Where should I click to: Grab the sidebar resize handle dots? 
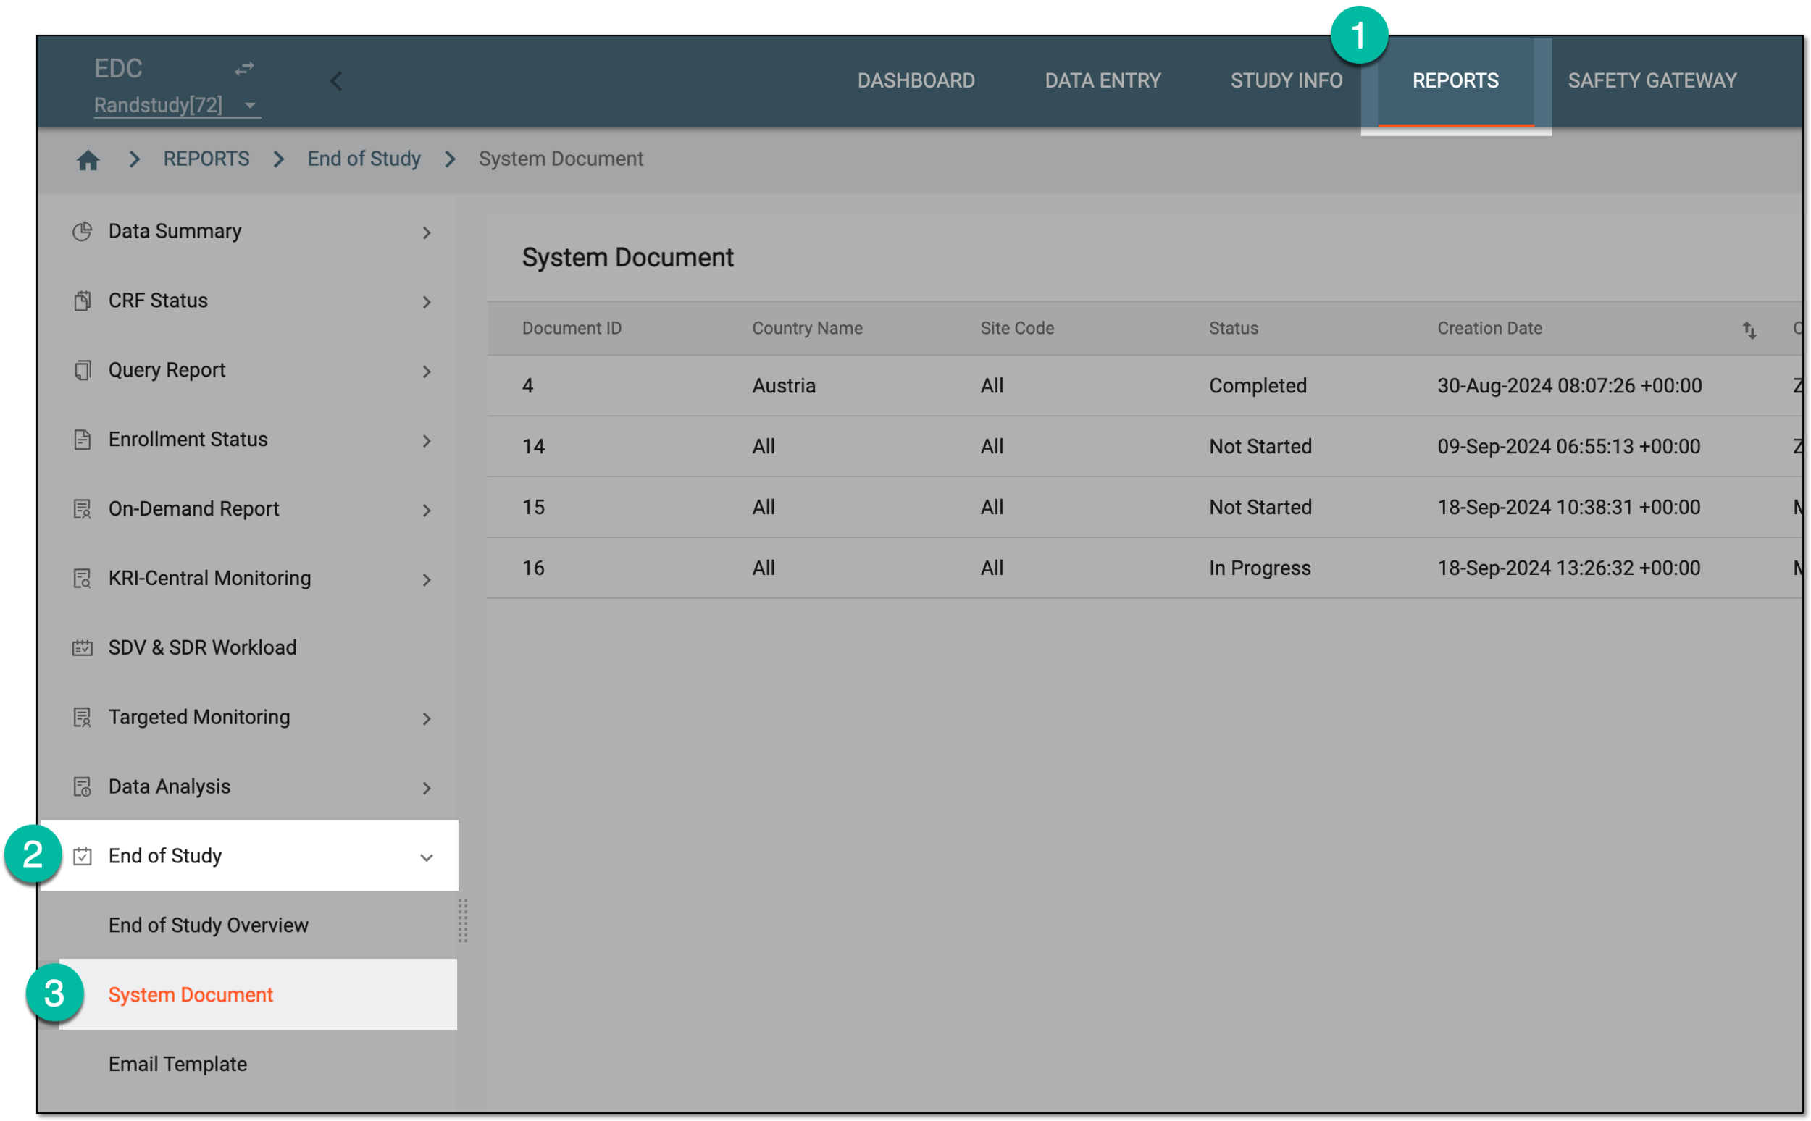[463, 920]
